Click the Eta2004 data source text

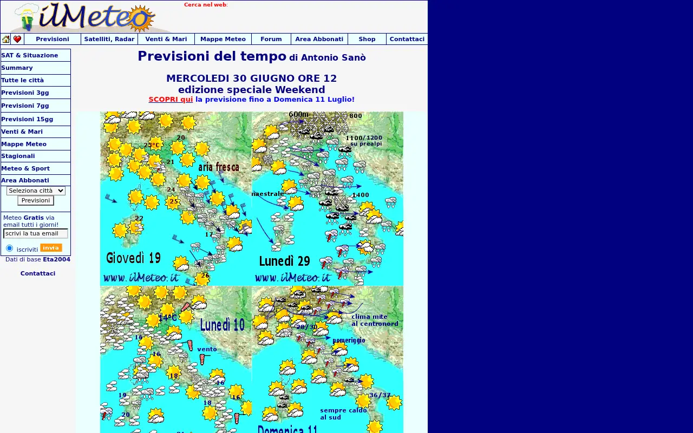[x=56, y=259]
